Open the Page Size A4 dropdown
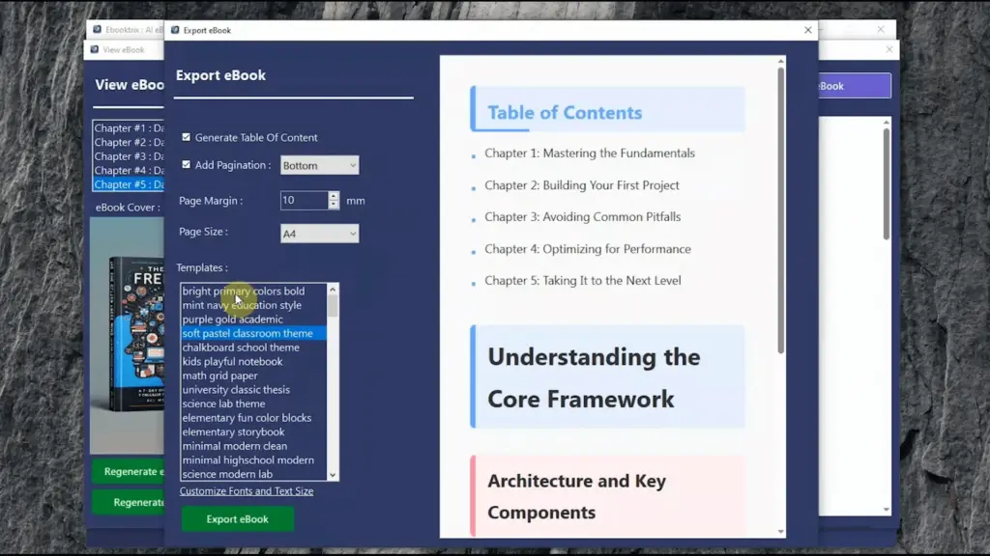The image size is (990, 556). click(x=319, y=234)
